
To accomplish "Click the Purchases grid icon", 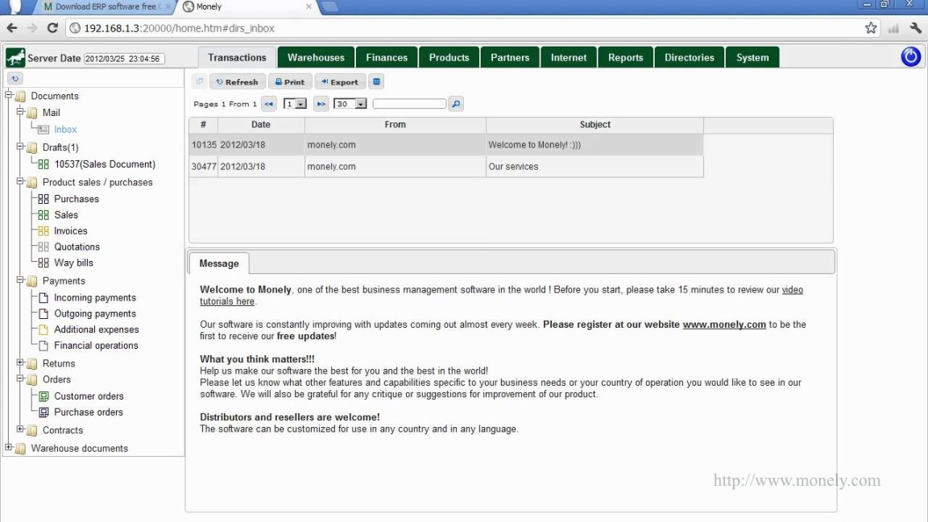I will pyautogui.click(x=43, y=200).
